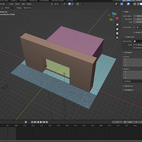This screenshot has height=142, width=142.
Task: Click the current frame number field
Action: [x=117, y=122]
